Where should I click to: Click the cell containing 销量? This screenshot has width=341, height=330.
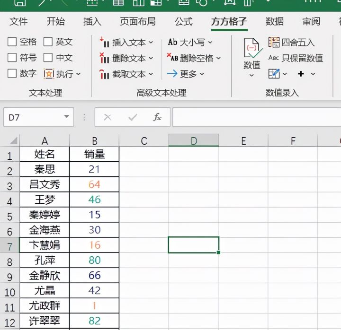[94, 154]
